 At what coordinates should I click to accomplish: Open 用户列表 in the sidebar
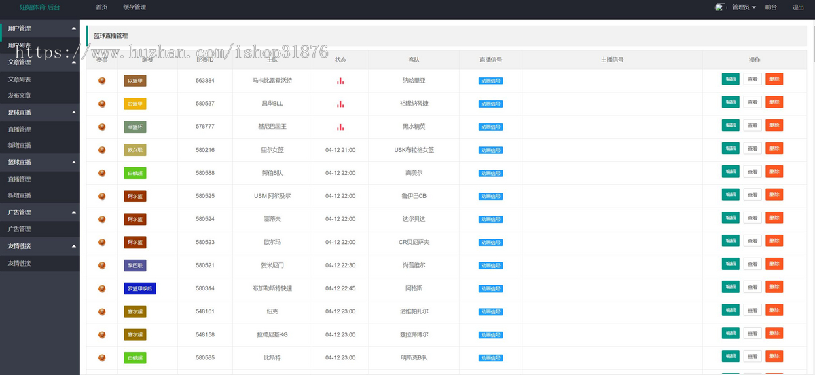coord(40,45)
